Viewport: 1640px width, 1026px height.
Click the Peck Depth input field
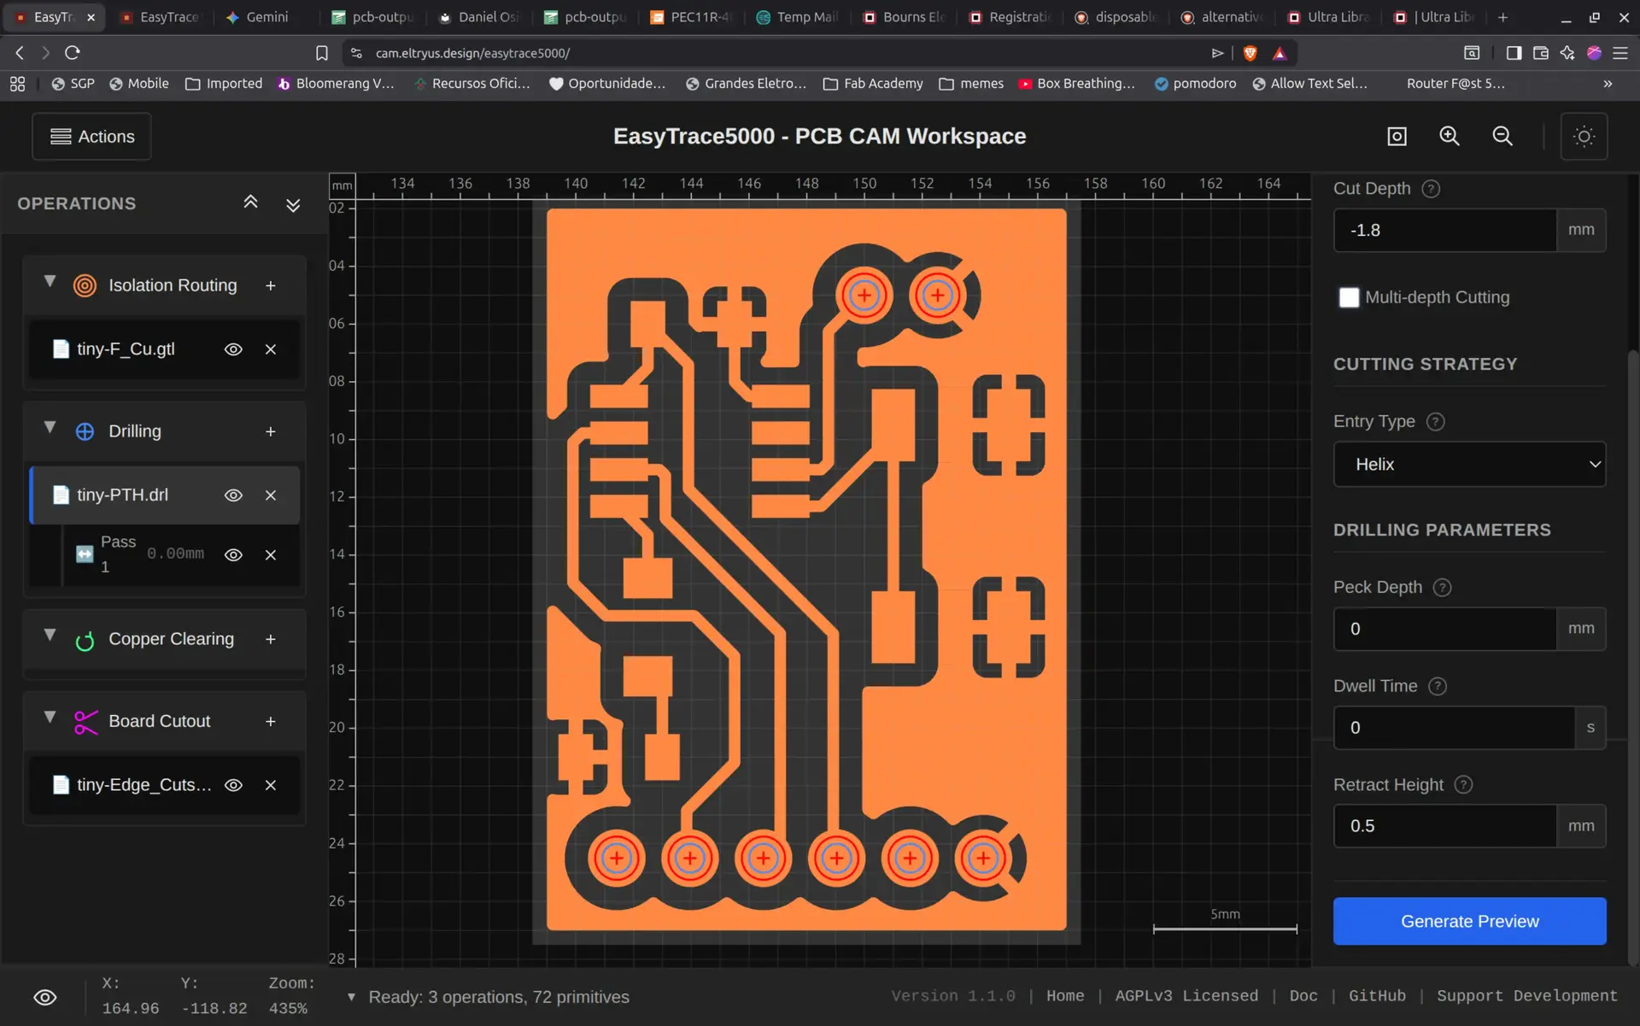tap(1444, 629)
